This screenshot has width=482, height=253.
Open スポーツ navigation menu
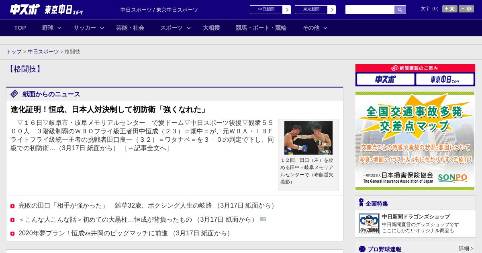(x=172, y=28)
